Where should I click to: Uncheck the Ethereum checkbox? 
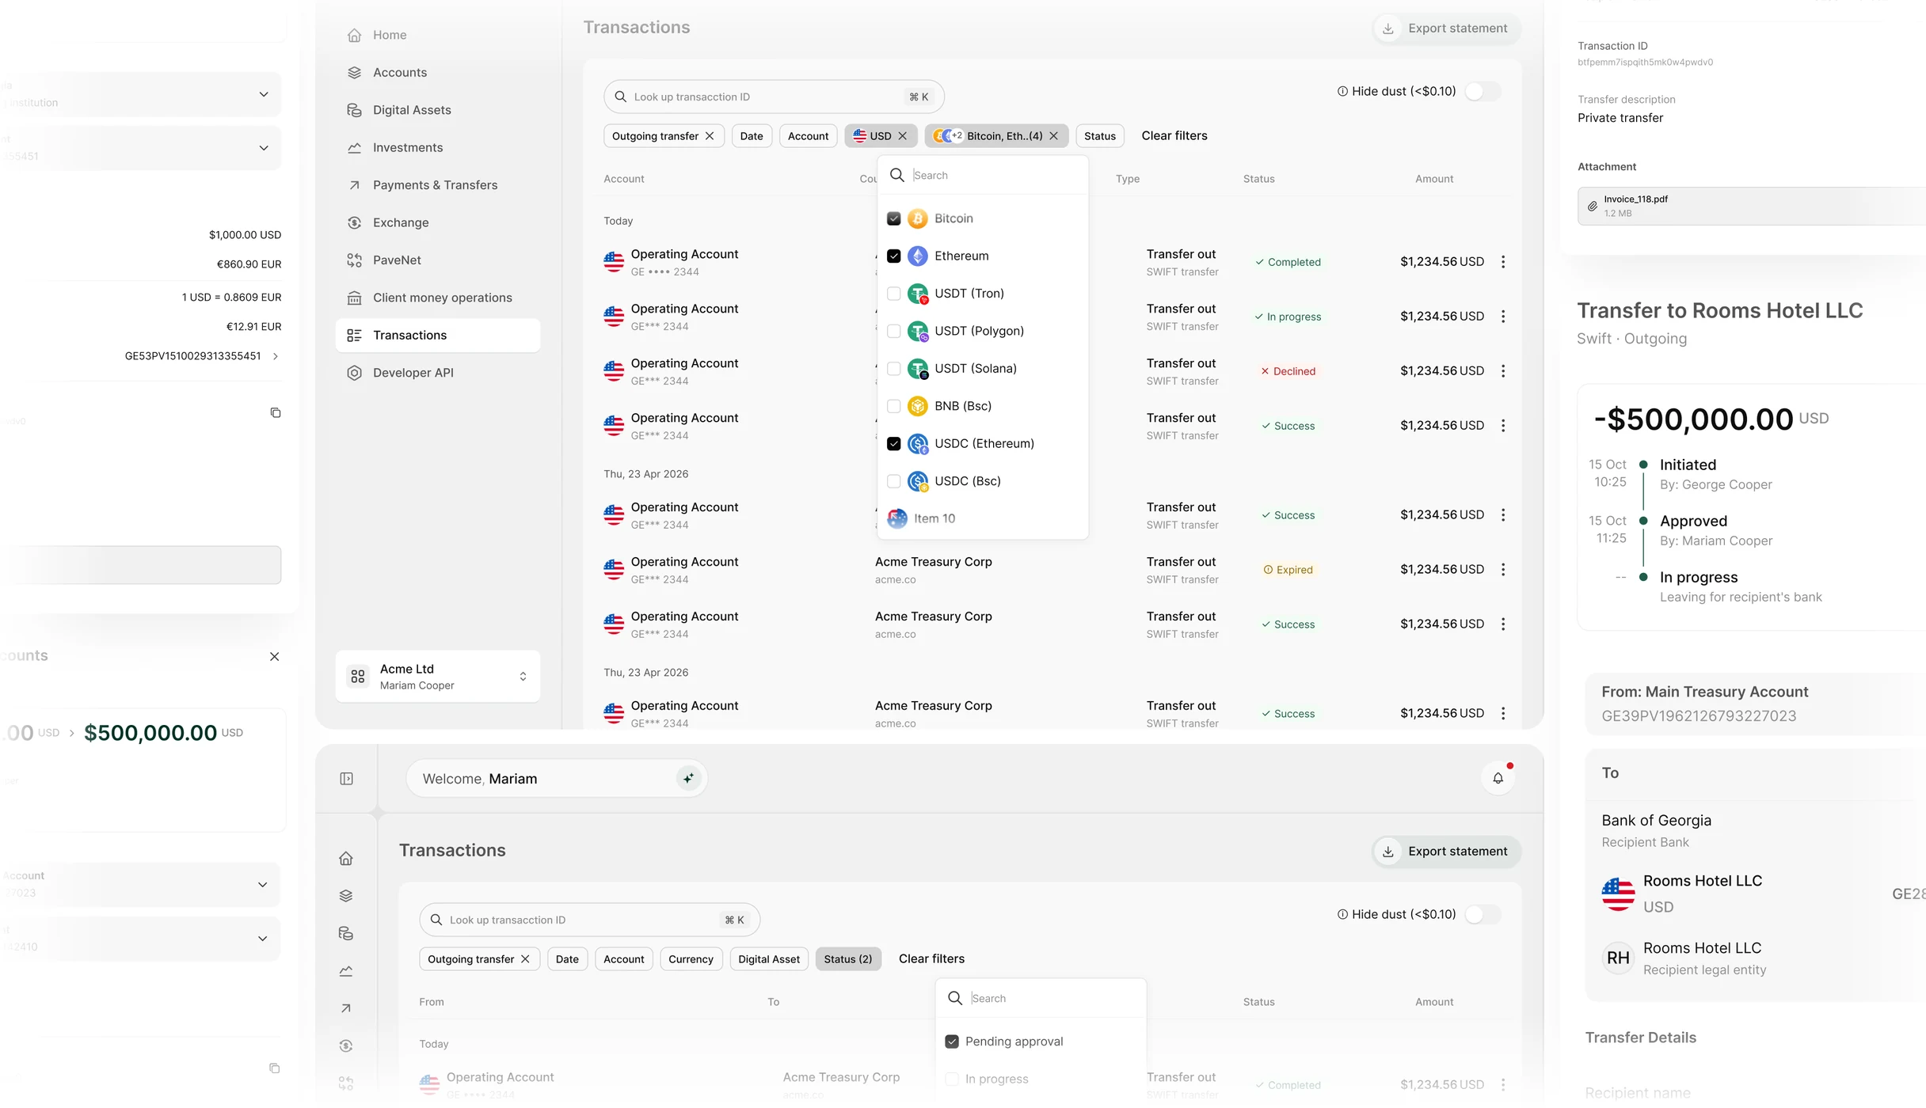coord(893,256)
